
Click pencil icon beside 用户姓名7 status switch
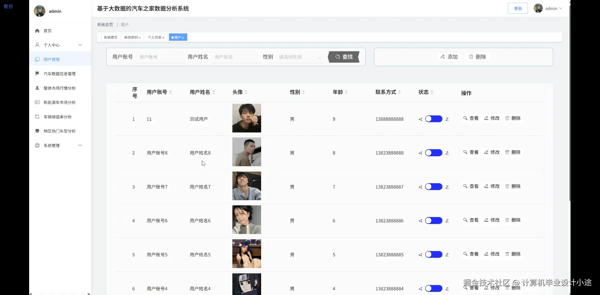point(447,187)
